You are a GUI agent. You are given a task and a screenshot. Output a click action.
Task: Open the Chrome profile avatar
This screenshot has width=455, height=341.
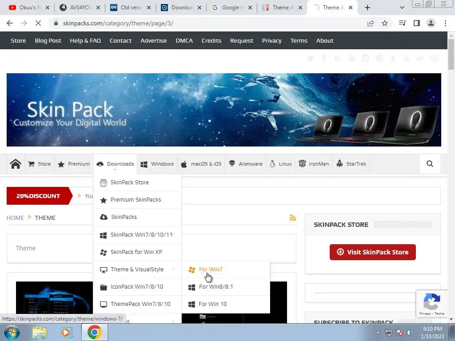click(431, 23)
